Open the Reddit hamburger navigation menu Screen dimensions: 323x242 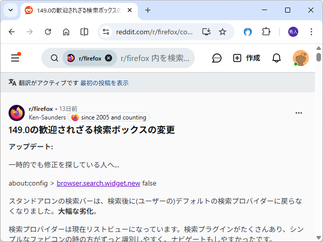point(15,58)
